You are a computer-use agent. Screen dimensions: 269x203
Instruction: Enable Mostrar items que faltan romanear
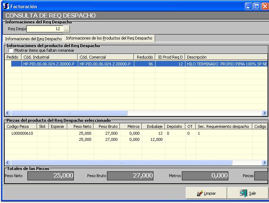[11, 51]
